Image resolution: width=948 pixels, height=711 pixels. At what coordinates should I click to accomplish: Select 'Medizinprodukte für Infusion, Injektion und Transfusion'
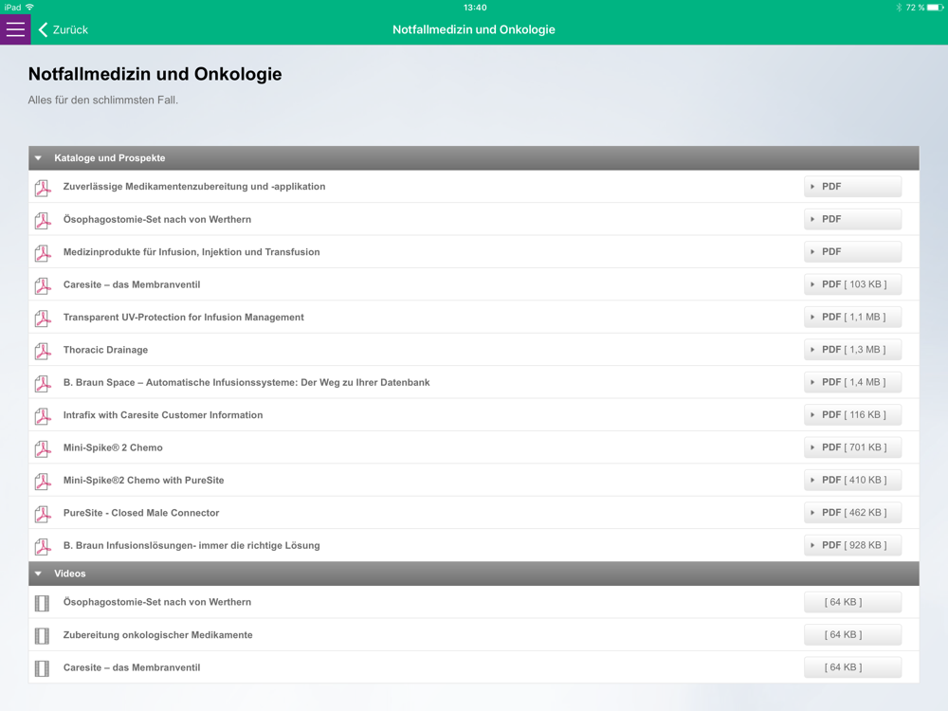pos(191,251)
